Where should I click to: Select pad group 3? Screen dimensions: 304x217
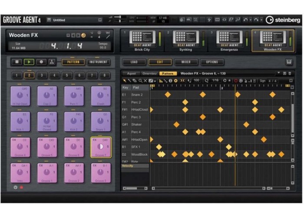(x=42, y=75)
